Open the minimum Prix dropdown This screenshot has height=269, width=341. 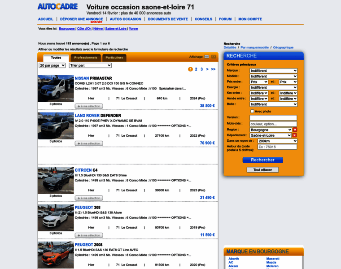pyautogui.click(x=259, y=82)
